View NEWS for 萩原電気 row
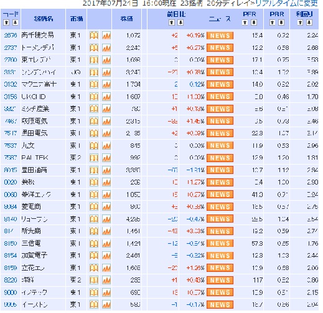Image resolution: width=323 pixels, height=313 pixels. (220, 121)
